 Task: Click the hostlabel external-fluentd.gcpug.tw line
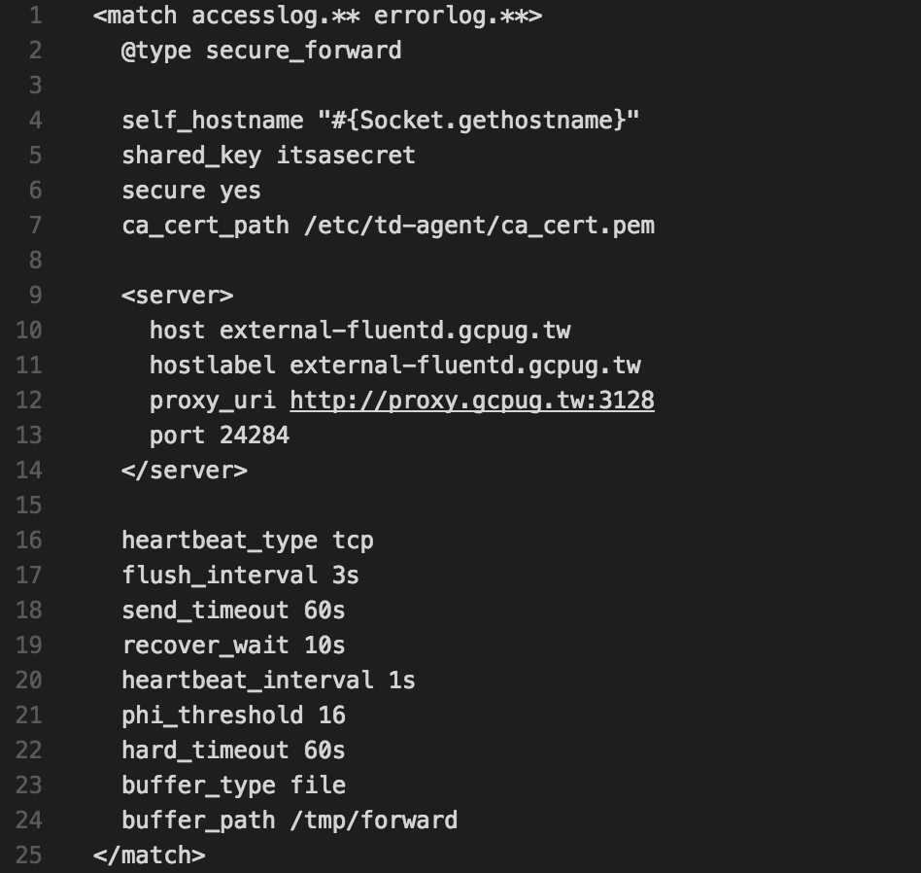click(394, 366)
